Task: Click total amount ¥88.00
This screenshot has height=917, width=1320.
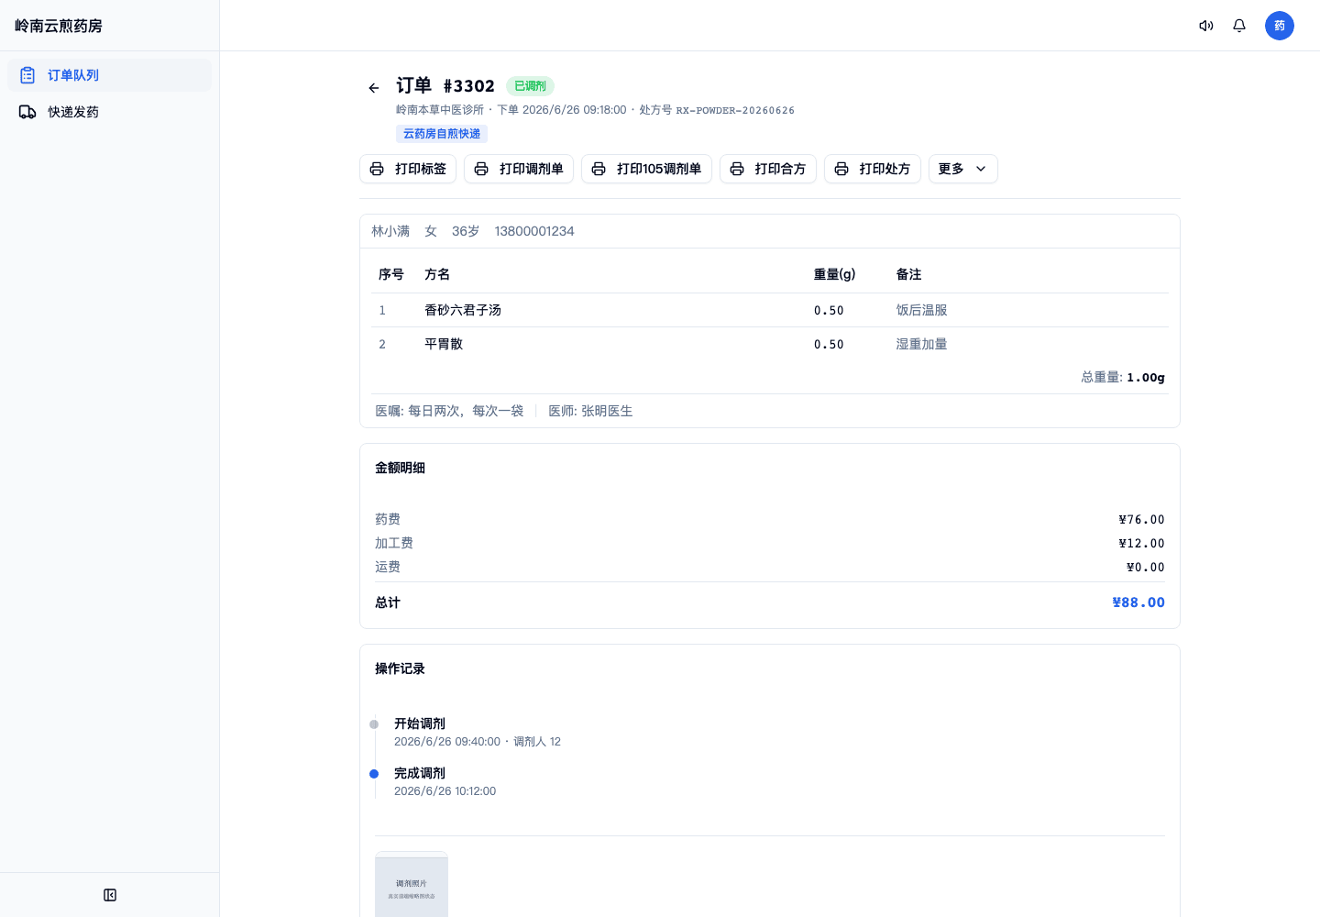Action: click(x=1138, y=602)
